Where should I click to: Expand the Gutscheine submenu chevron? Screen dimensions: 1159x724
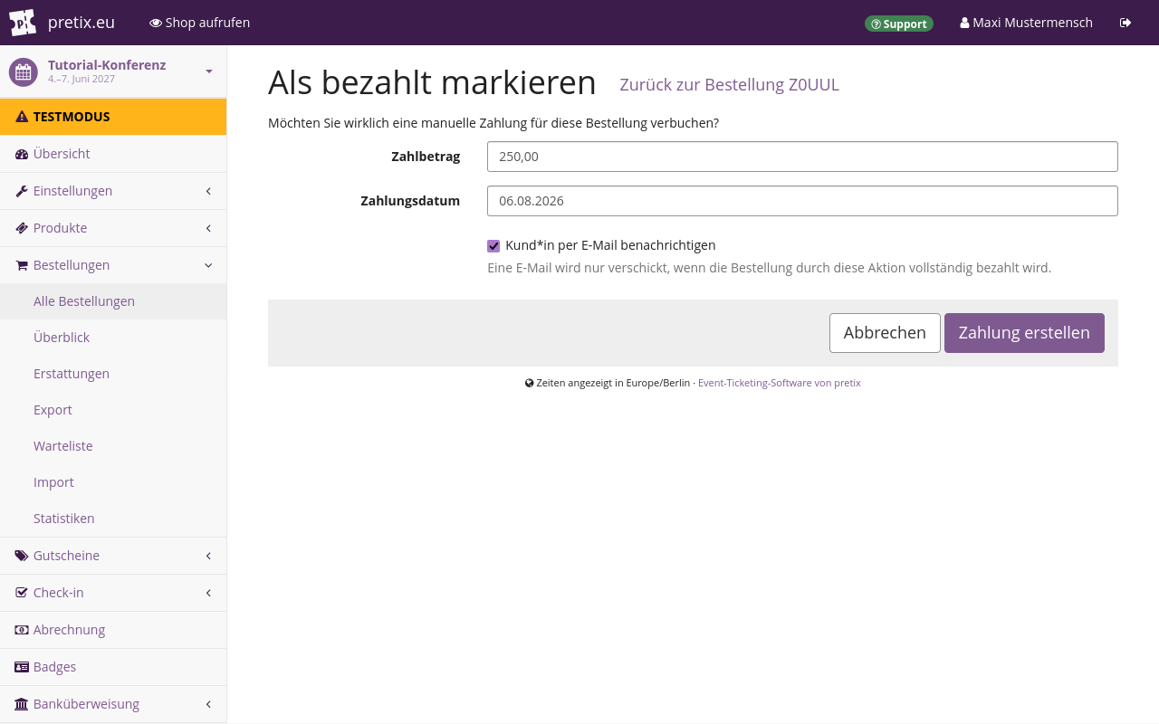pyautogui.click(x=208, y=556)
